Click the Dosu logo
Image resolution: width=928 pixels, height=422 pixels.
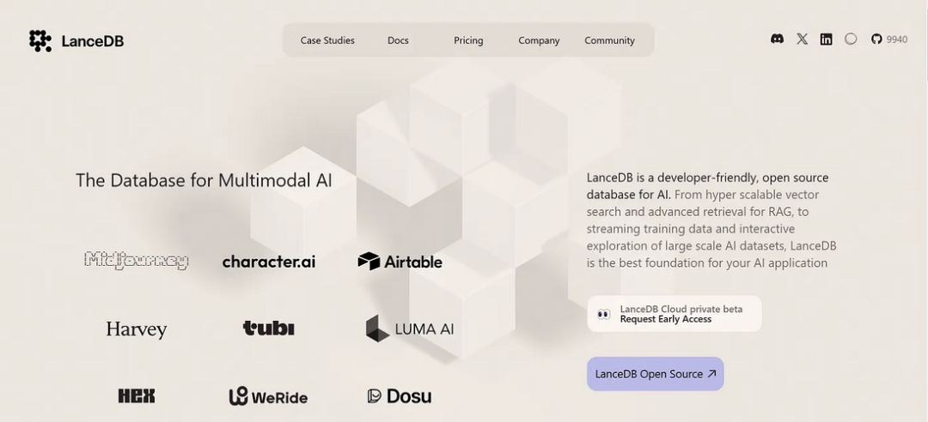pyautogui.click(x=400, y=396)
